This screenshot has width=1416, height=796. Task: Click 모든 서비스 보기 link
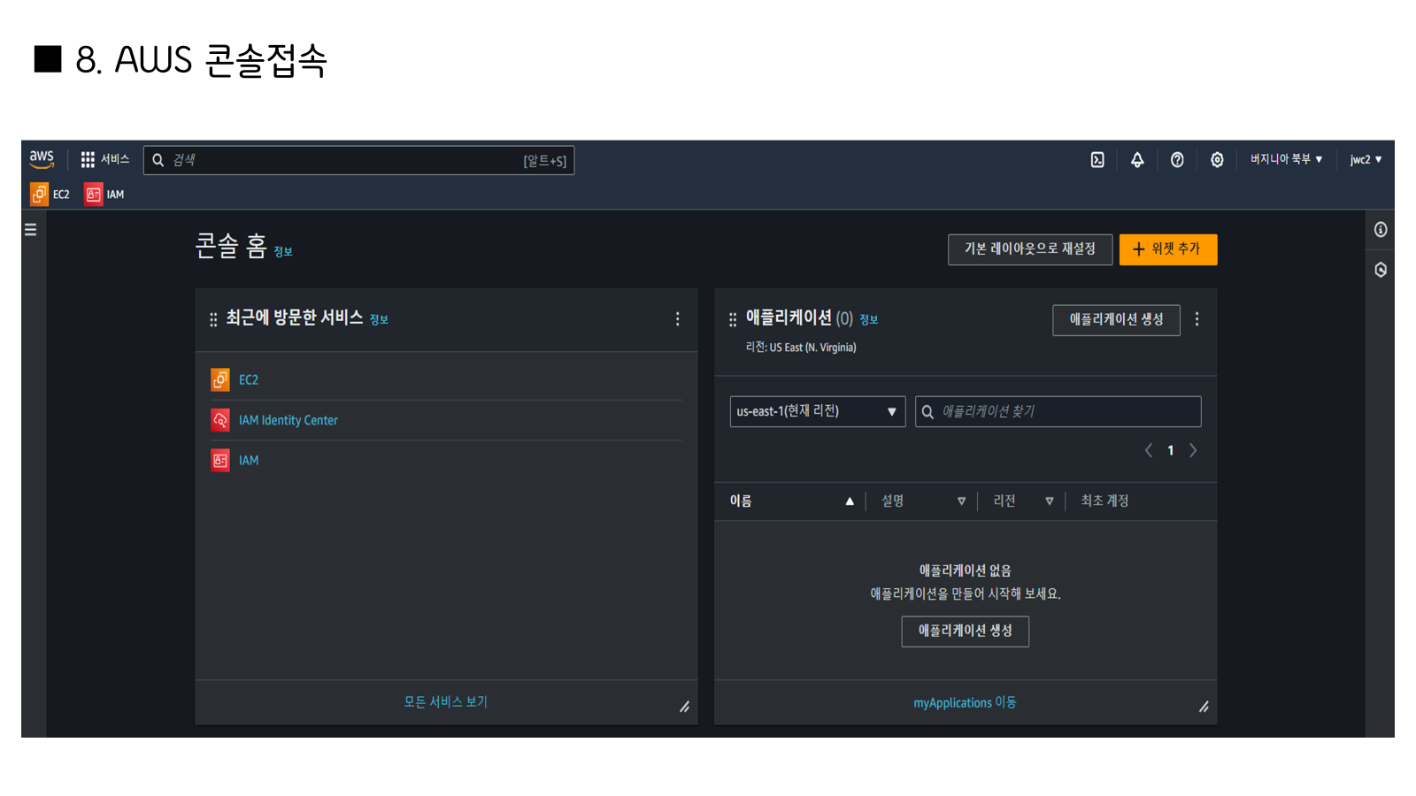(x=446, y=701)
